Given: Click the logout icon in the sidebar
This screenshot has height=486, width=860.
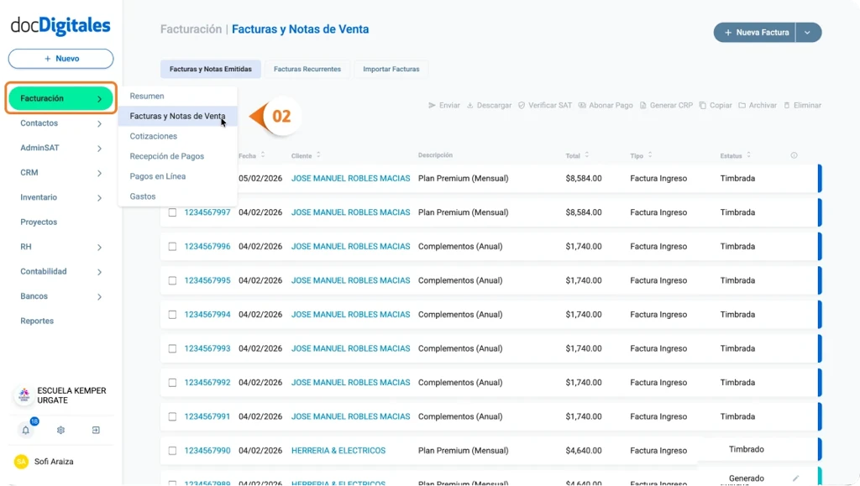Looking at the screenshot, I should (96, 431).
